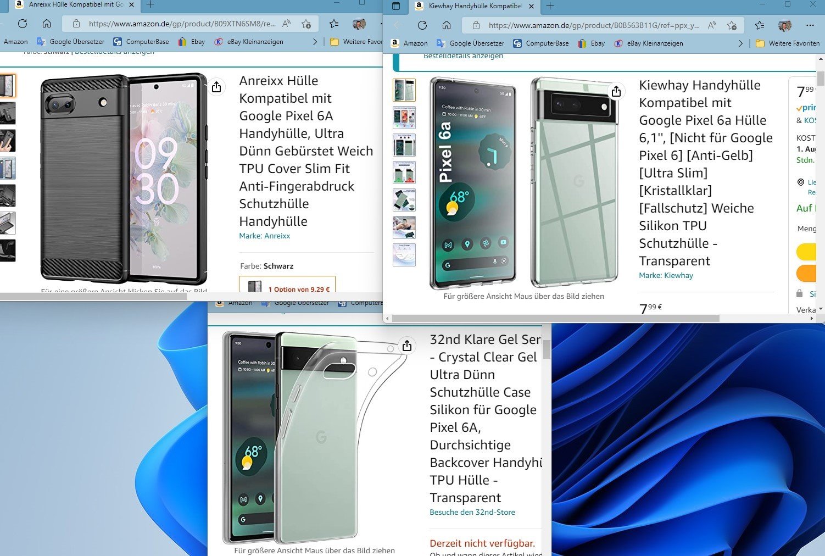Open eBay Kleinanzeigen bookmark in the Anreixx window

click(x=249, y=42)
